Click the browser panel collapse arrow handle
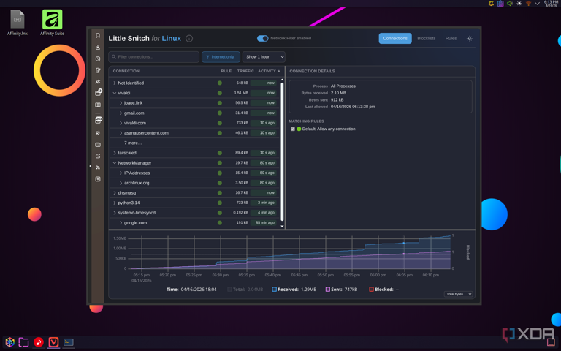 90,166
